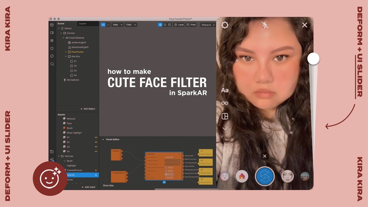The image size is (368, 207).
Task: Switch to the Layers tab
Action: [x=83, y=24]
